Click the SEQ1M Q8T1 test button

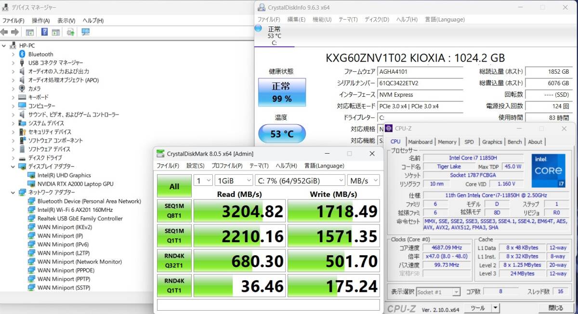pos(174,211)
